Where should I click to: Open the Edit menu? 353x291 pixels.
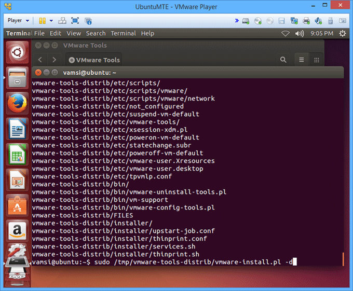[x=56, y=33]
